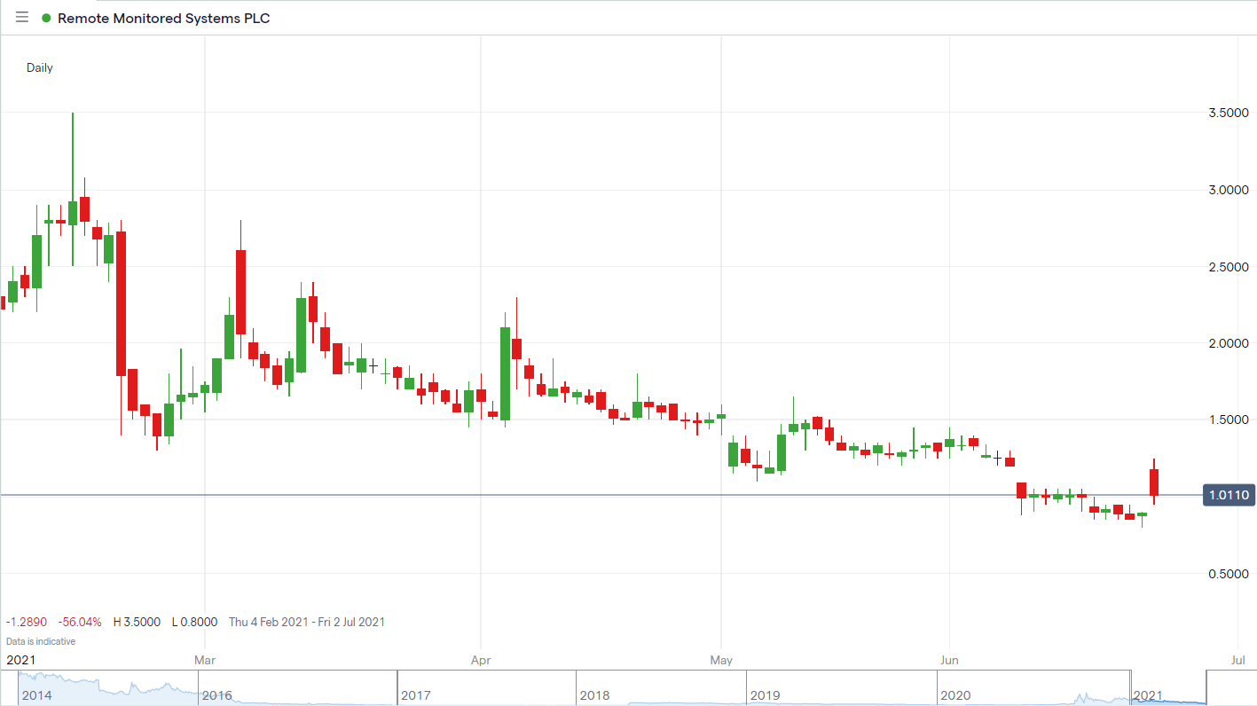Click the Jun date axis label
The height and width of the screenshot is (706, 1257).
pyautogui.click(x=949, y=660)
